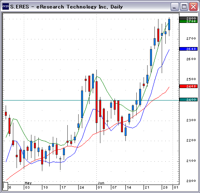Click the May month label on time axis
Image resolution: width=200 pixels, height=193 pixels.
tap(28, 183)
